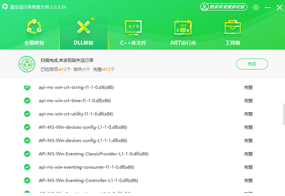Image resolution: width=285 pixels, height=196 pixels.
Task: Click the title text 星空运行库修复大师 2.0.3.54
Action: pos(38,7)
